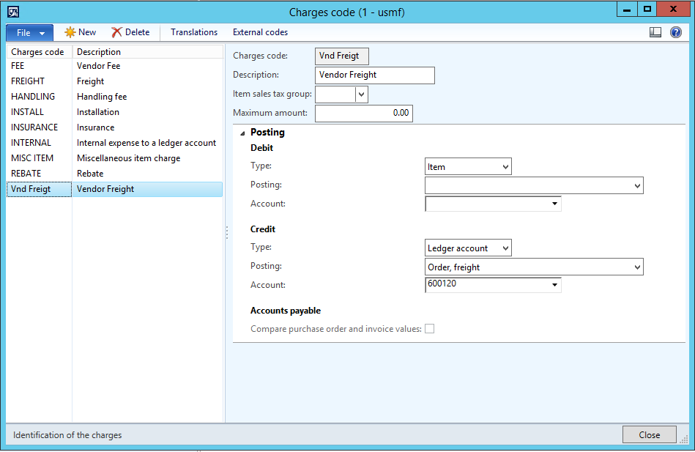Screen dimensions: 695x452
Task: Open the Help question mark icon
Action: click(x=675, y=32)
